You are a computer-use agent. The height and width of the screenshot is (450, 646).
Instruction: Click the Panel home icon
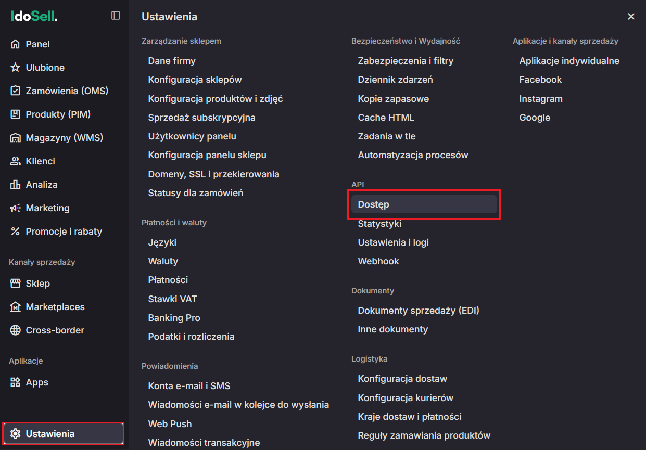(x=16, y=44)
